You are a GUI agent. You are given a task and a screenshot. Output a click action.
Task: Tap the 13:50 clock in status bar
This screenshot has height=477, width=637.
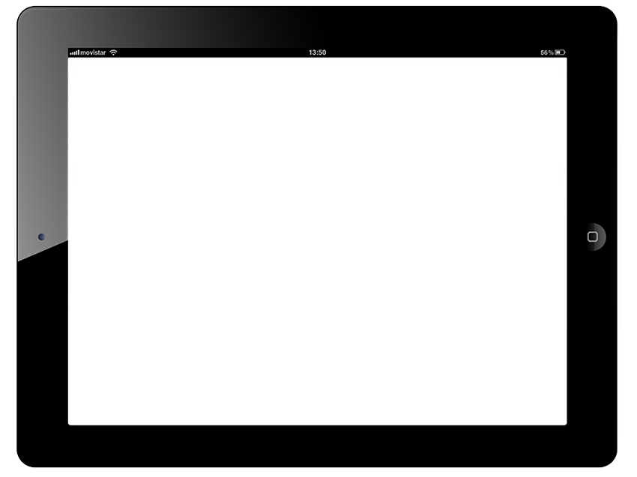(317, 53)
